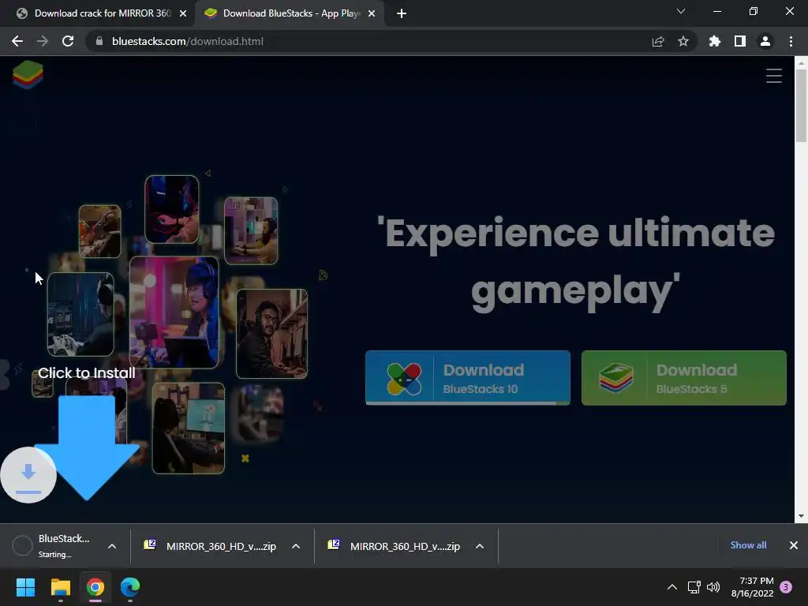Image resolution: width=808 pixels, height=606 pixels.
Task: Click the Chrome taskbar icon
Action: (95, 587)
